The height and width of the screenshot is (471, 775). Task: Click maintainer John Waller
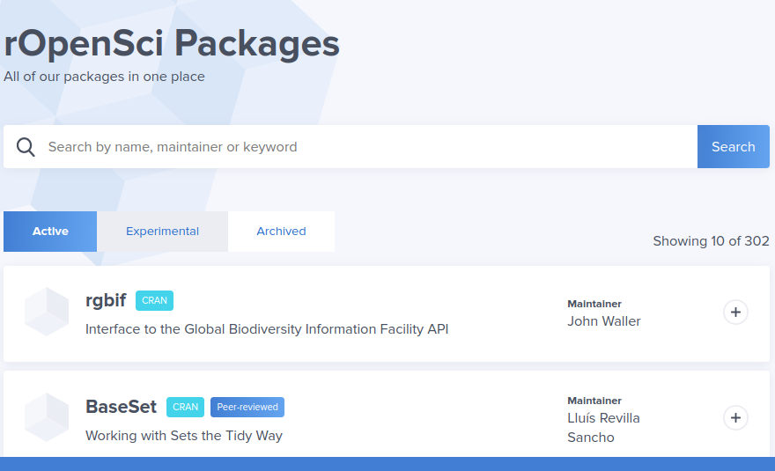click(x=604, y=321)
